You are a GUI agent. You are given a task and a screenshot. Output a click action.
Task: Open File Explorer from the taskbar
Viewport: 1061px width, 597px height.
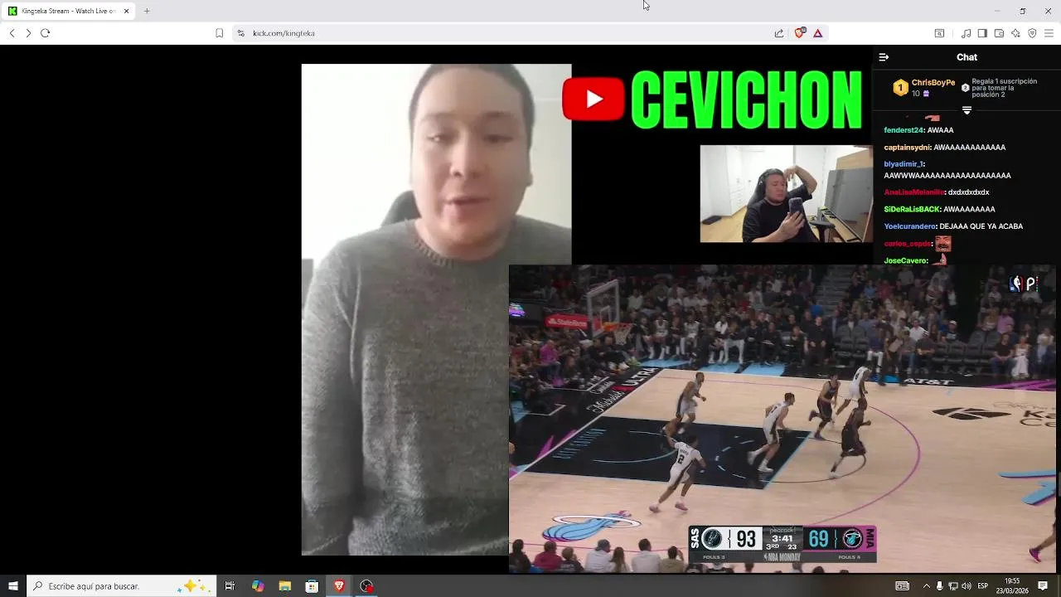[x=284, y=586]
